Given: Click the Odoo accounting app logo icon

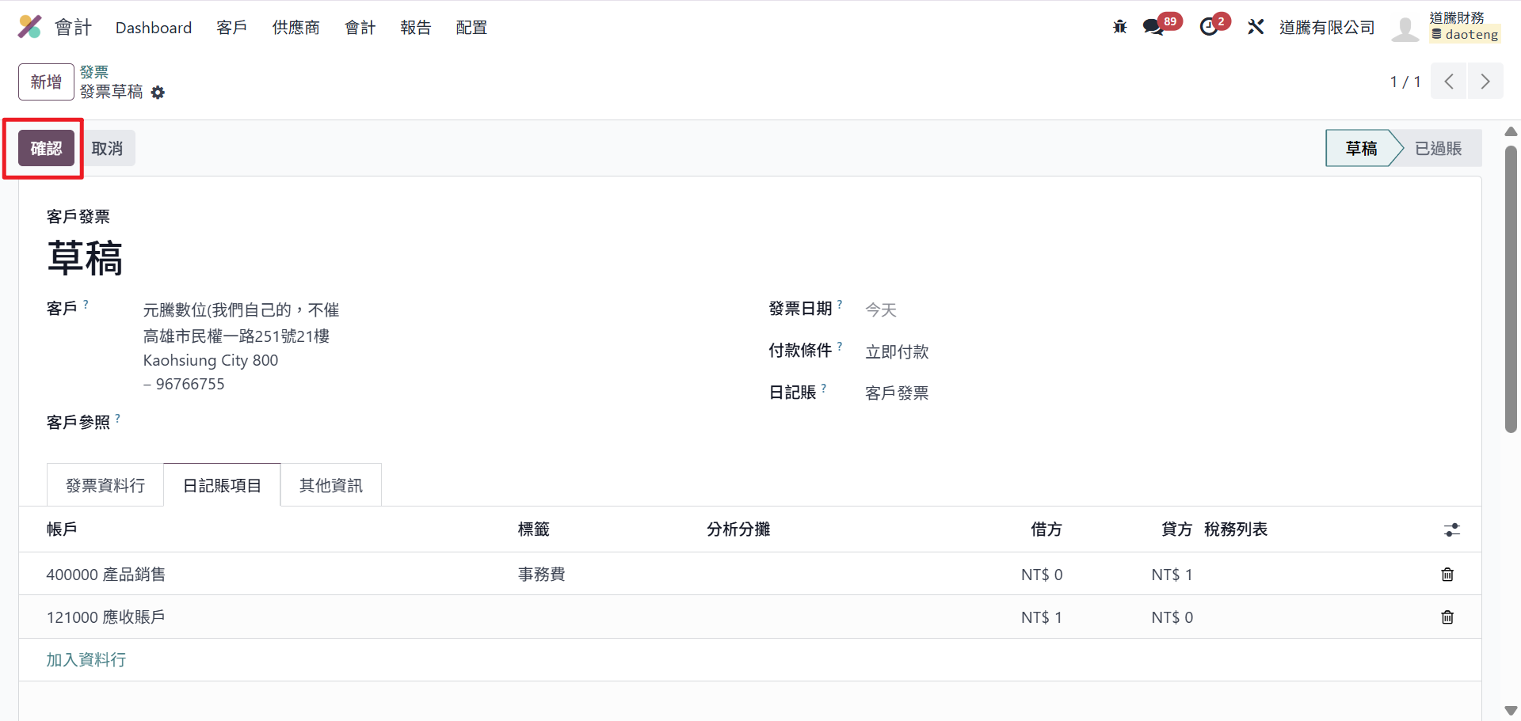Looking at the screenshot, I should pyautogui.click(x=30, y=27).
